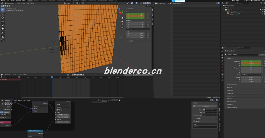Open the Playback menu in timeline
This screenshot has height=138, width=265.
pyautogui.click(x=8, y=75)
